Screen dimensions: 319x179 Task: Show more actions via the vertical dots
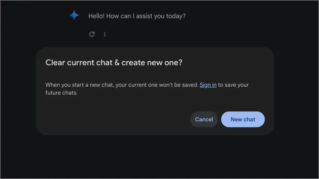(105, 34)
